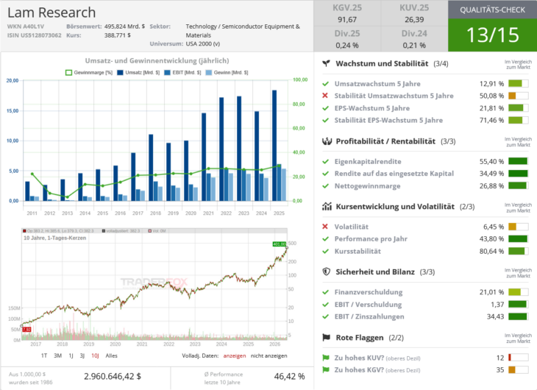537x390 pixels.
Task: Click the black flag icon beside Rote Flaggen
Action: (327, 338)
